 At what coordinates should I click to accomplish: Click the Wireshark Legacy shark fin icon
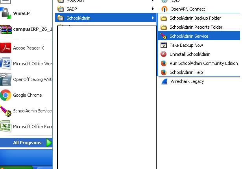pos(164,81)
